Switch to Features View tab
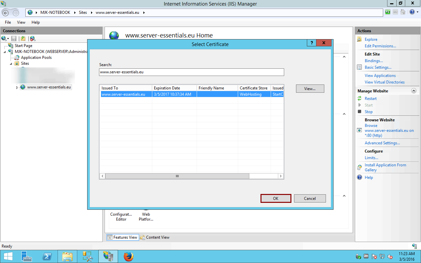This screenshot has height=263, width=421. (x=122, y=237)
